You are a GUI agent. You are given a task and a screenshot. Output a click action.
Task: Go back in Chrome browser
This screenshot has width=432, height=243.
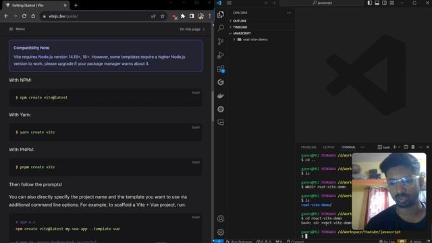tap(6, 16)
